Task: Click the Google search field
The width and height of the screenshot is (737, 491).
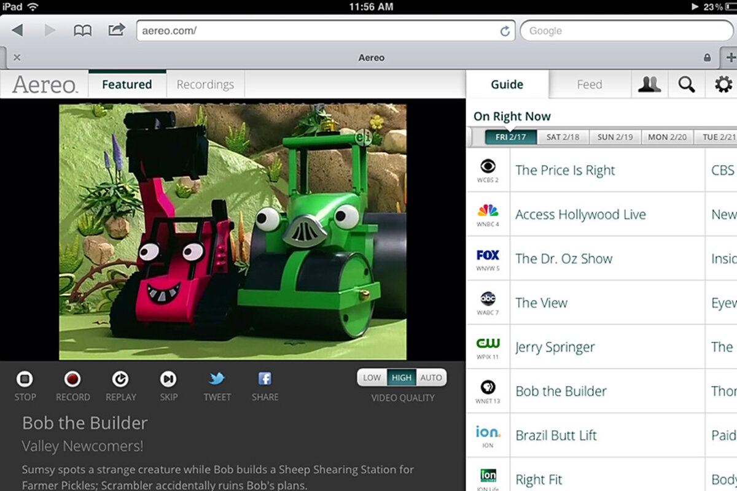Action: 625,31
